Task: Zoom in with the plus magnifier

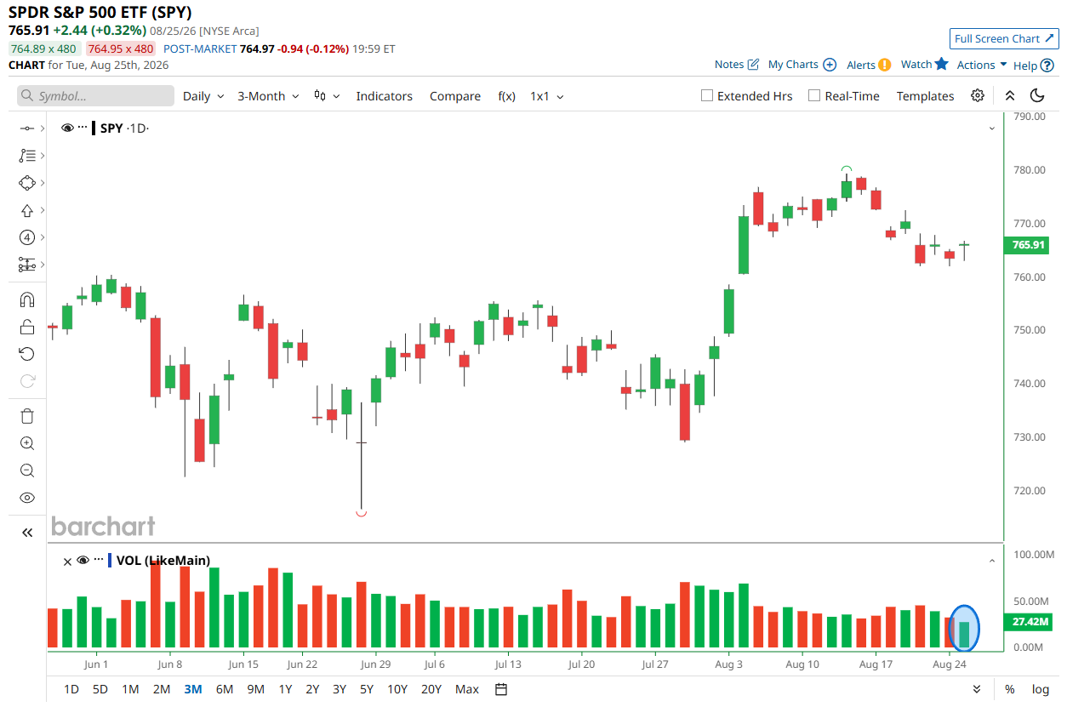Action: (x=26, y=443)
